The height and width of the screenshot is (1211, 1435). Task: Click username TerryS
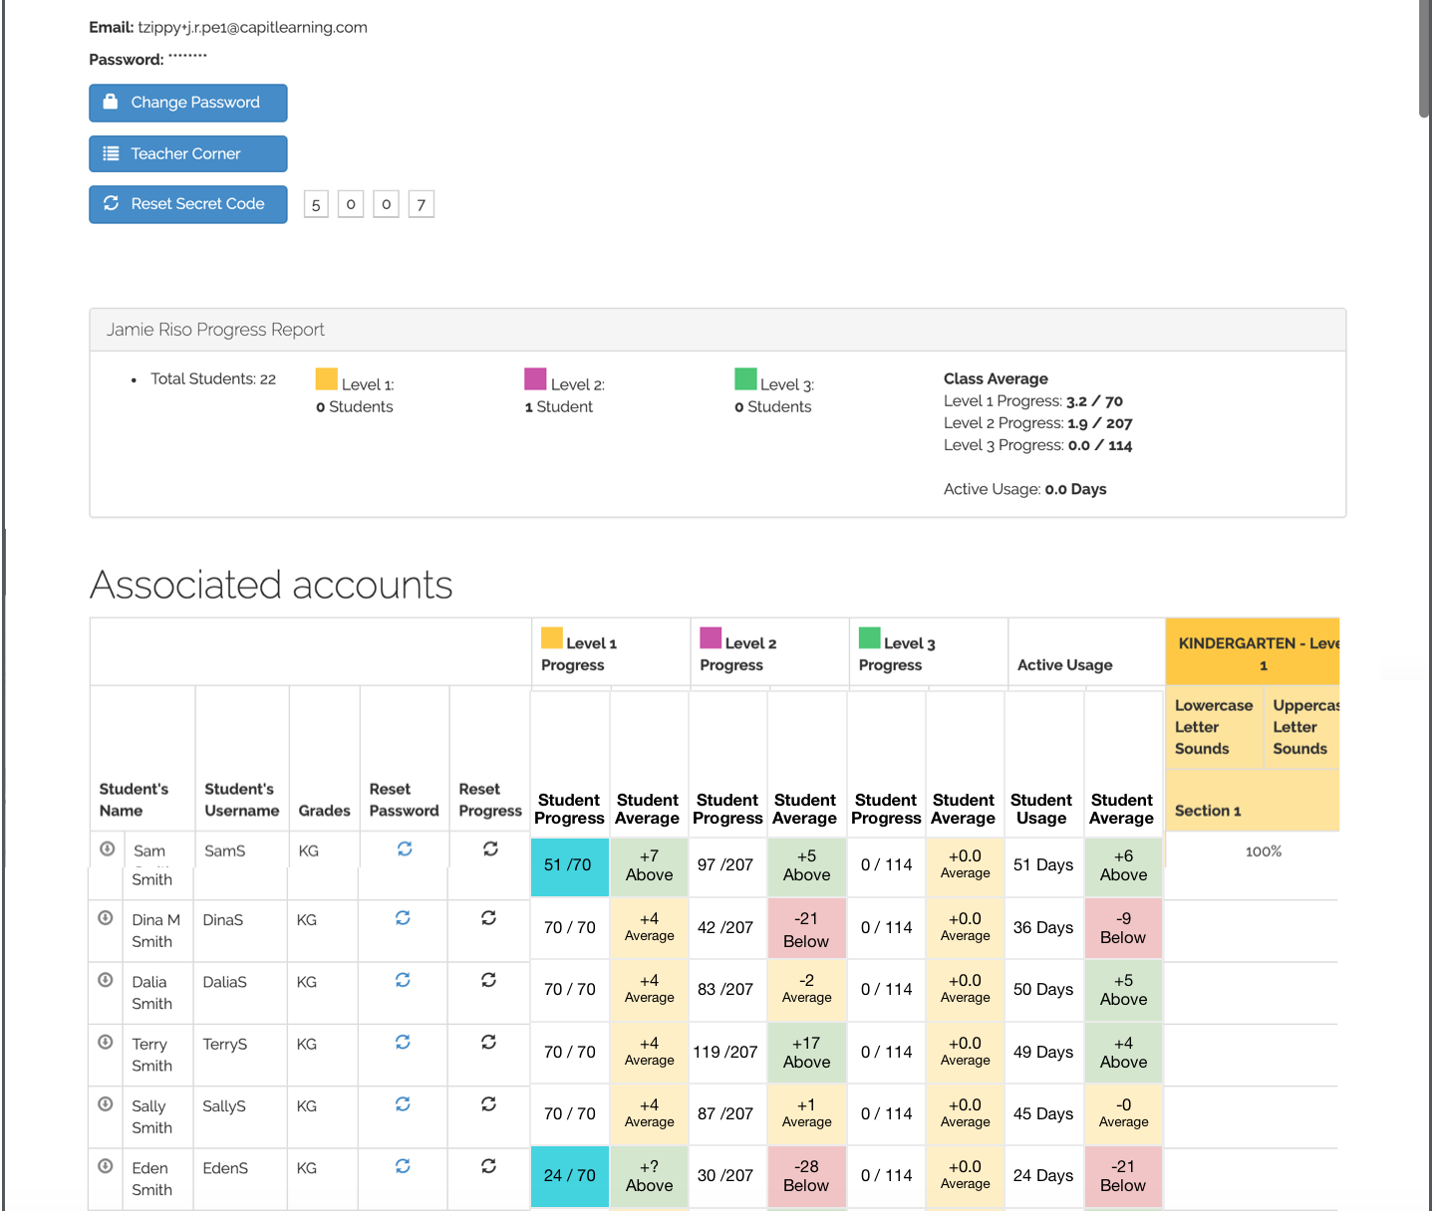224,1045
